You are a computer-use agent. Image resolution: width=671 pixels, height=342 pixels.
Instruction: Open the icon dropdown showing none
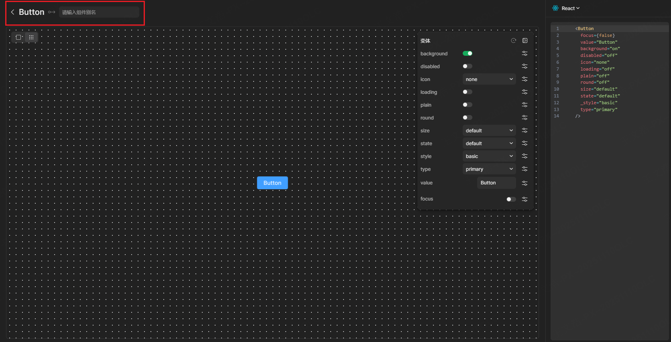pos(489,79)
